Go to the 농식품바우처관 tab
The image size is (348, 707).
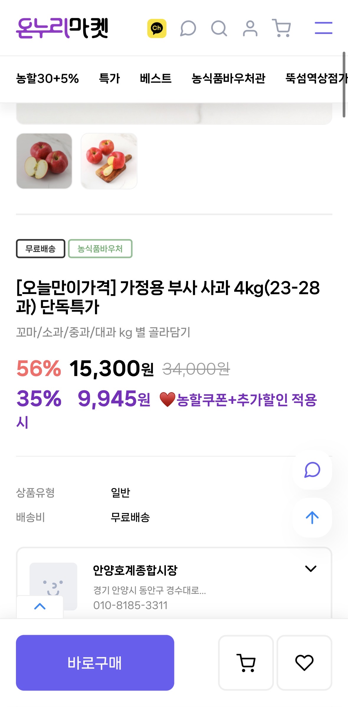228,79
